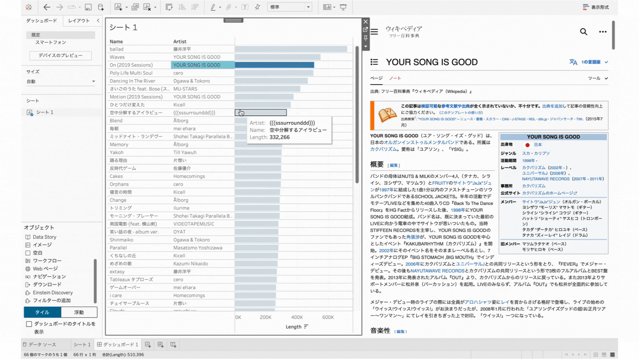Image resolution: width=639 pixels, height=359 pixels.
Task: Keep タイル placement mode selected
Action: 42,312
